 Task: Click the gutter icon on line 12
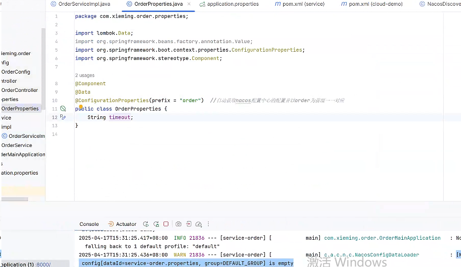pyautogui.click(x=63, y=117)
